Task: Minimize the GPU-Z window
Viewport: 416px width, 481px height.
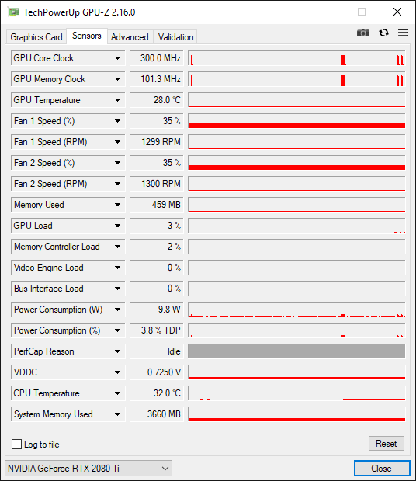Action: point(327,12)
